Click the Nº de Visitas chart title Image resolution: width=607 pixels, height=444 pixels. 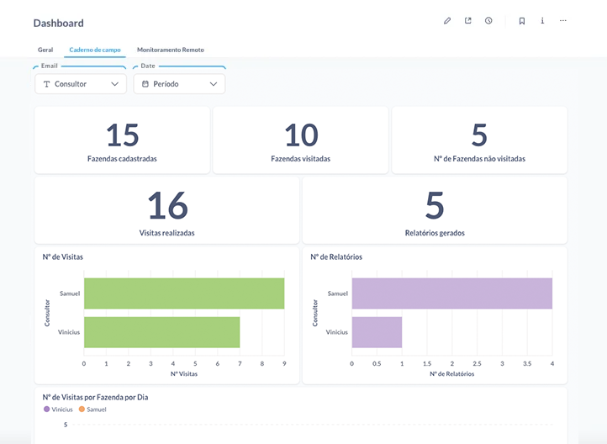(x=63, y=256)
